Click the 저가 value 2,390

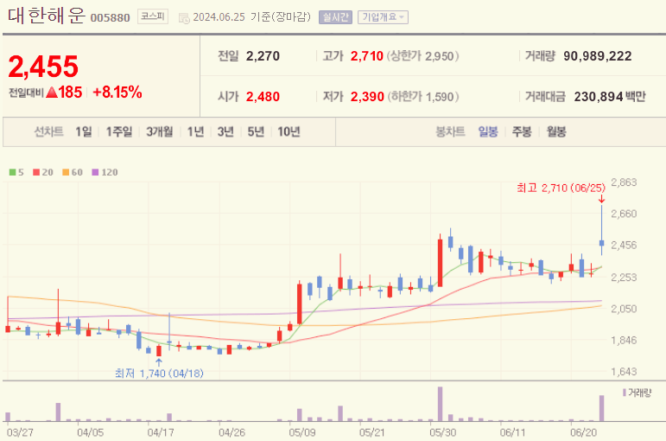click(x=367, y=97)
